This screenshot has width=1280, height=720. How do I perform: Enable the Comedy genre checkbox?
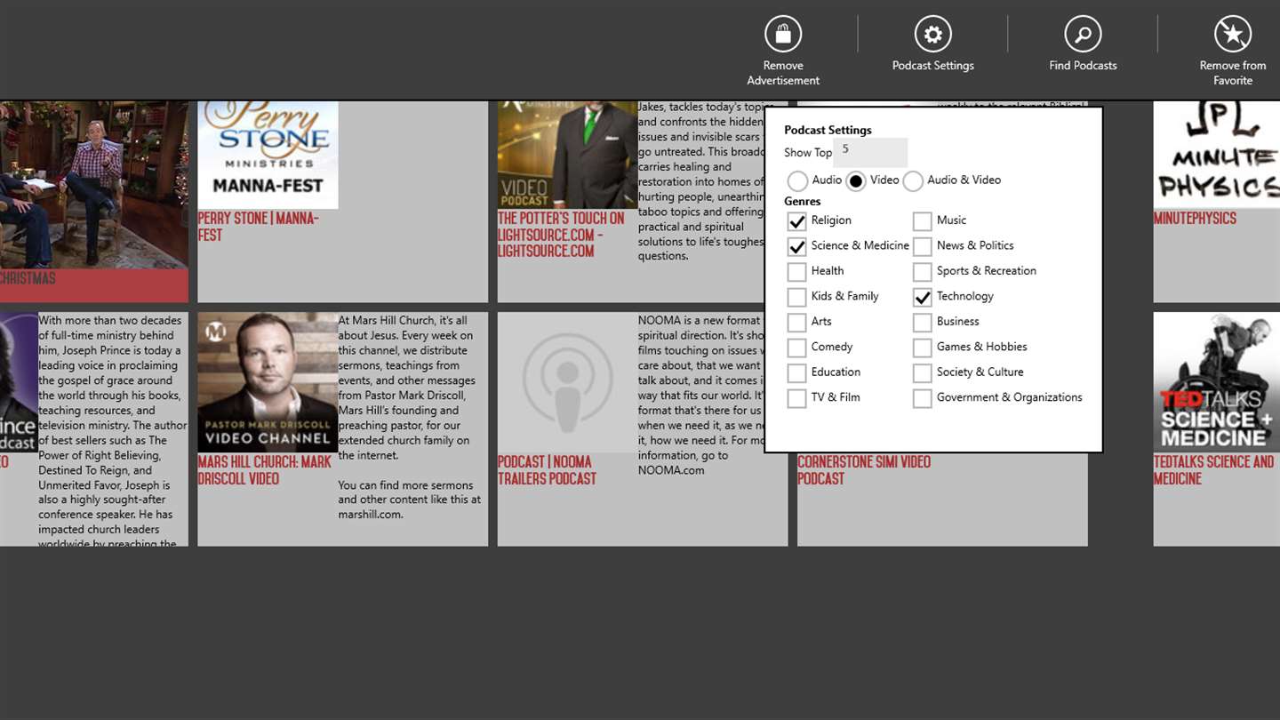[796, 348]
